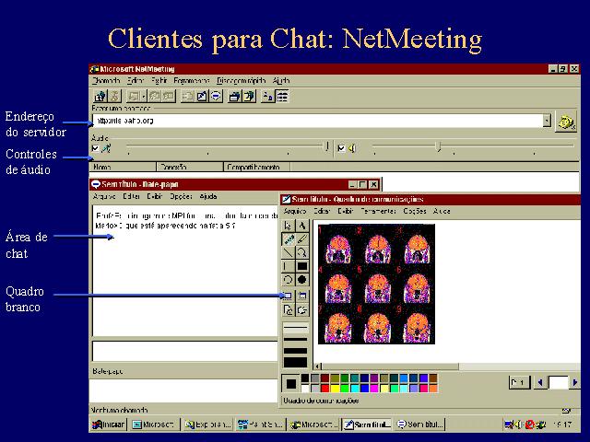The width and height of the screenshot is (590, 442).
Task: Click the clock in the taskbar tray
Action: (563, 425)
